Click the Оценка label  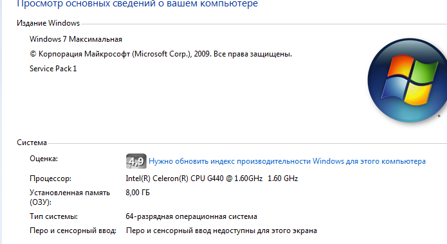pyautogui.click(x=44, y=159)
